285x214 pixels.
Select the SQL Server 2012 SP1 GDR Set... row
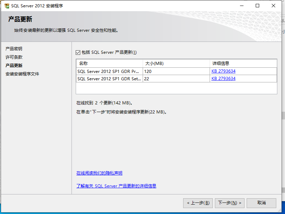(x=176, y=79)
